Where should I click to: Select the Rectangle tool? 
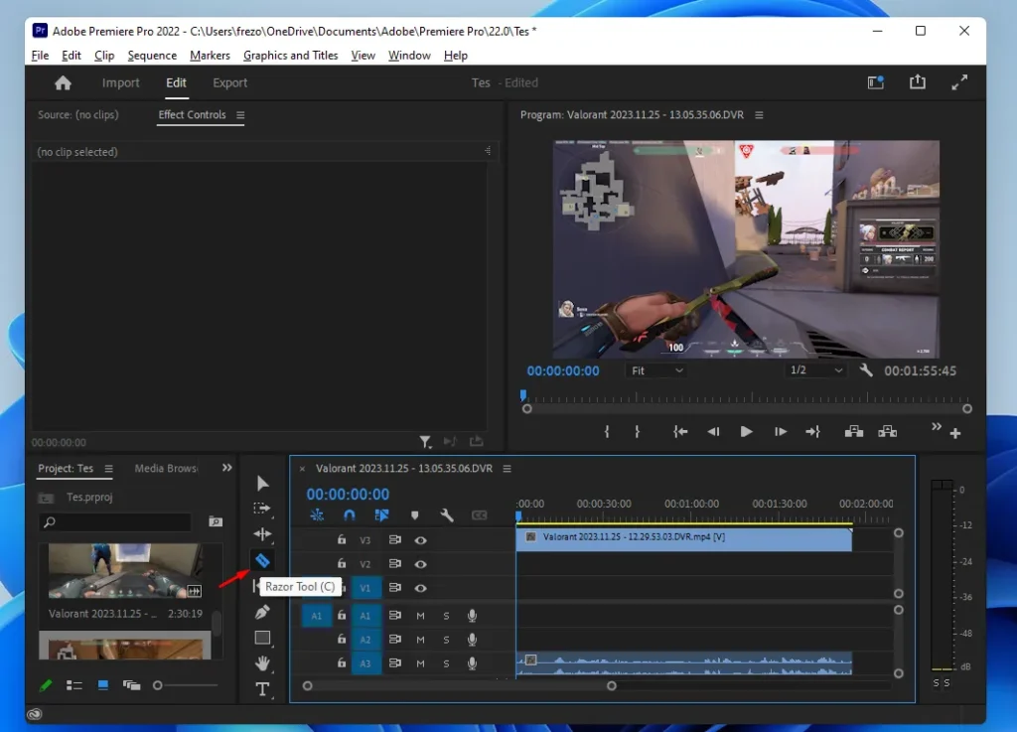(262, 638)
